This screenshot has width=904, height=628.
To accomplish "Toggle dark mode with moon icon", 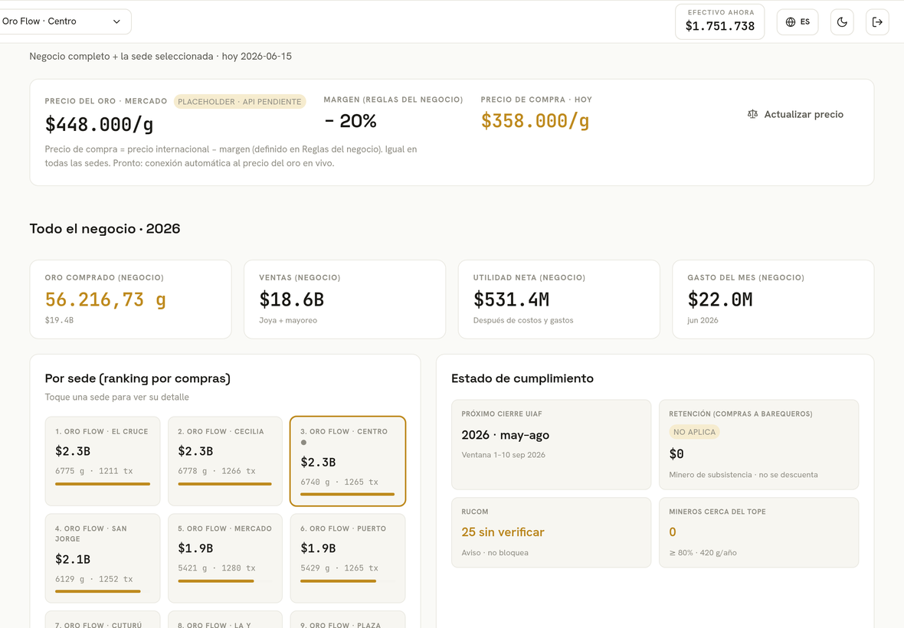I will [842, 22].
